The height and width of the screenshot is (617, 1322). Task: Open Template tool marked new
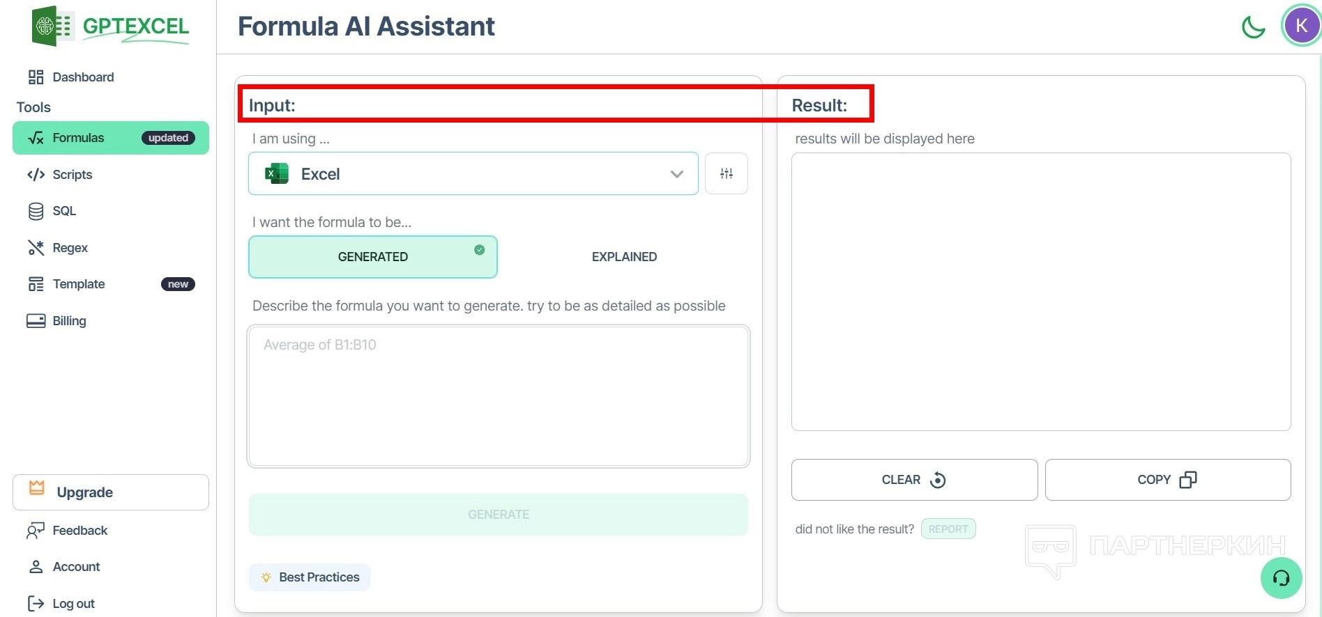78,284
